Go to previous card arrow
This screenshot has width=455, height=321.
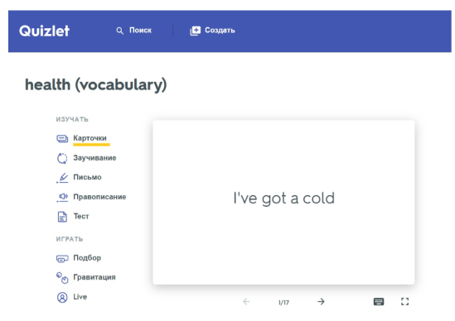pos(246,302)
